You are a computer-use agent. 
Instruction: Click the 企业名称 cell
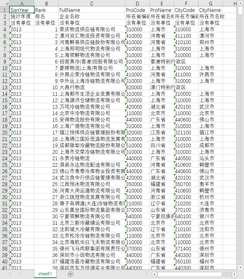tap(92, 16)
